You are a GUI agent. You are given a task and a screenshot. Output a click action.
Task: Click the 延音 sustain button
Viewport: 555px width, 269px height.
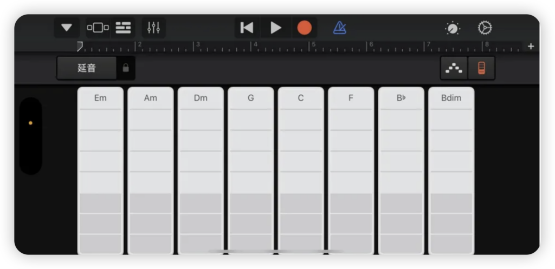pyautogui.click(x=87, y=68)
